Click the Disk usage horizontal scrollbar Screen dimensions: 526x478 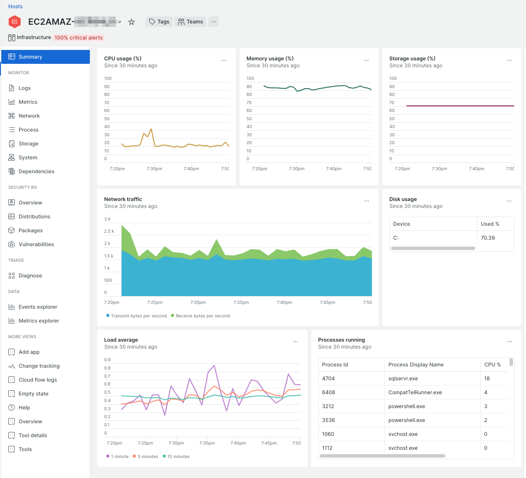click(x=433, y=248)
